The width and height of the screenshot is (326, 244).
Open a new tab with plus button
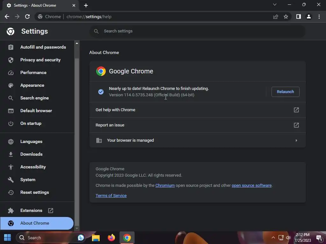click(x=86, y=5)
